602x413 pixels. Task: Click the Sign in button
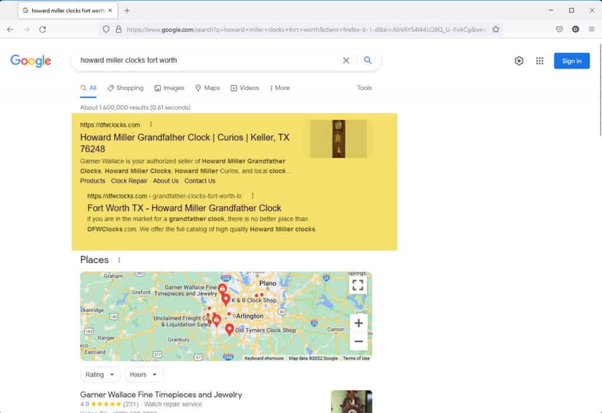pyautogui.click(x=571, y=61)
